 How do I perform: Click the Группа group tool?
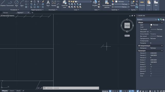pos(133,3)
